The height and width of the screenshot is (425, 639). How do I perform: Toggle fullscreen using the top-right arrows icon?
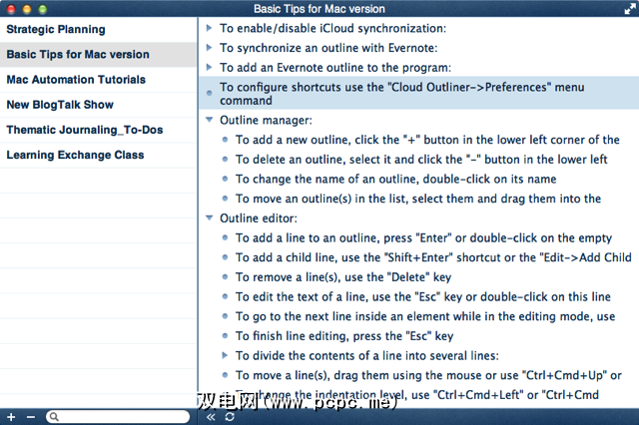pyautogui.click(x=630, y=9)
